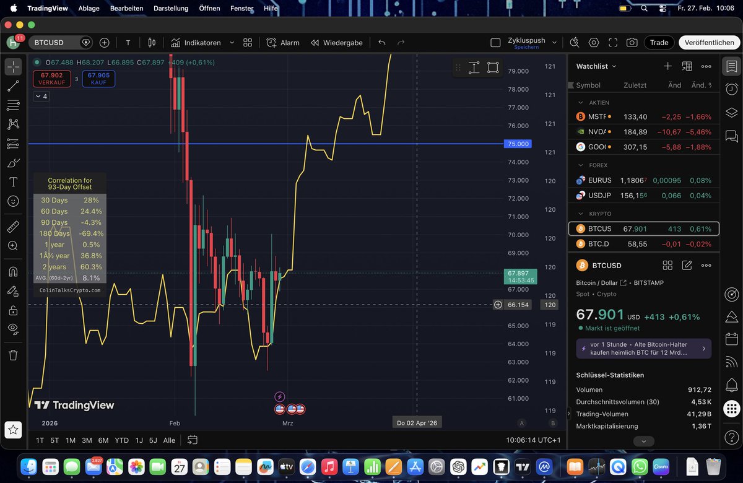
Task: Select the Alle time range
Action: (169, 440)
